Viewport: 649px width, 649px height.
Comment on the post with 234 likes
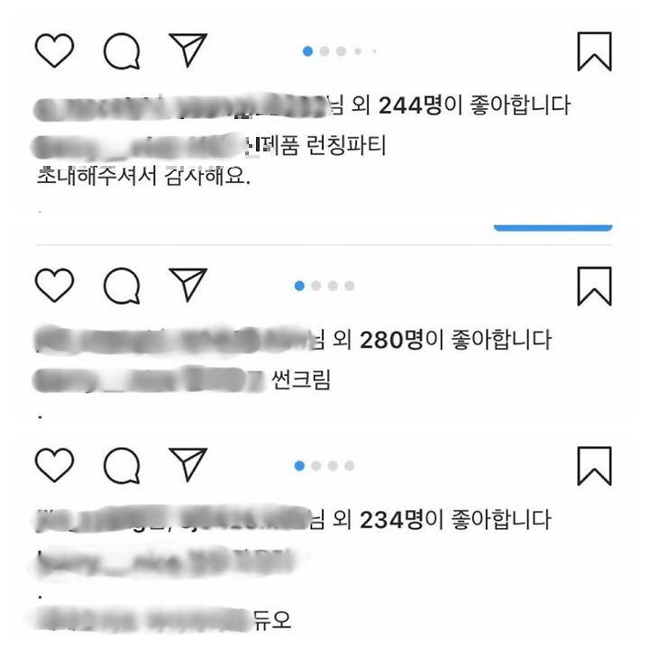[x=122, y=466]
